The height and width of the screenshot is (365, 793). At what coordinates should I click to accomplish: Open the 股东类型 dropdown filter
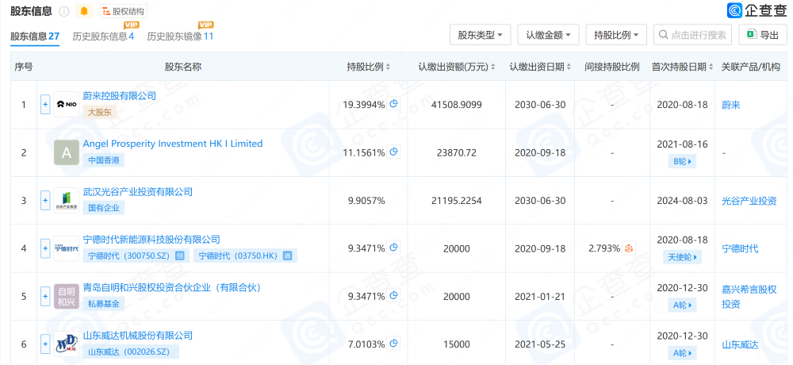point(480,35)
